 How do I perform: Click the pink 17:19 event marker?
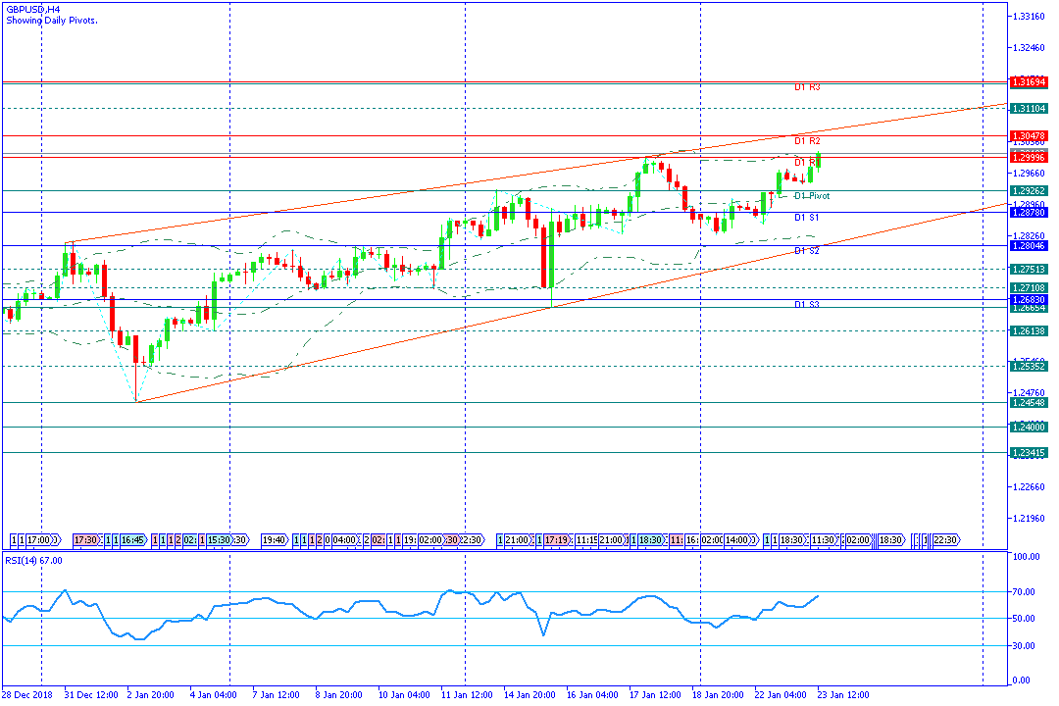pos(558,540)
